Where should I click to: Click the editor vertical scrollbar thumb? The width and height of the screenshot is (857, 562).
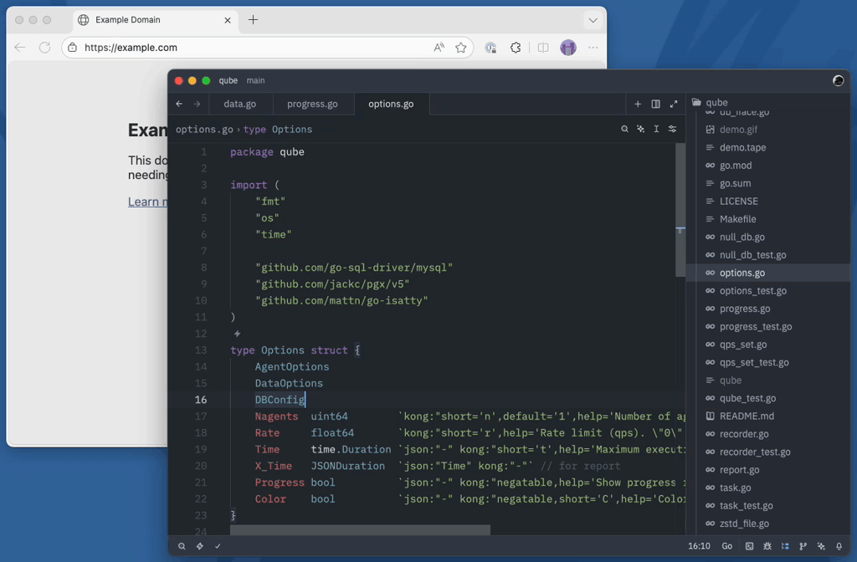click(x=680, y=210)
